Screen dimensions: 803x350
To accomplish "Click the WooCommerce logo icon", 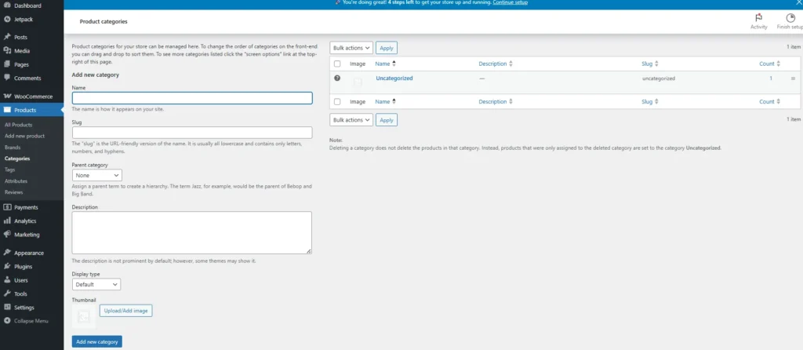I will coord(7,97).
